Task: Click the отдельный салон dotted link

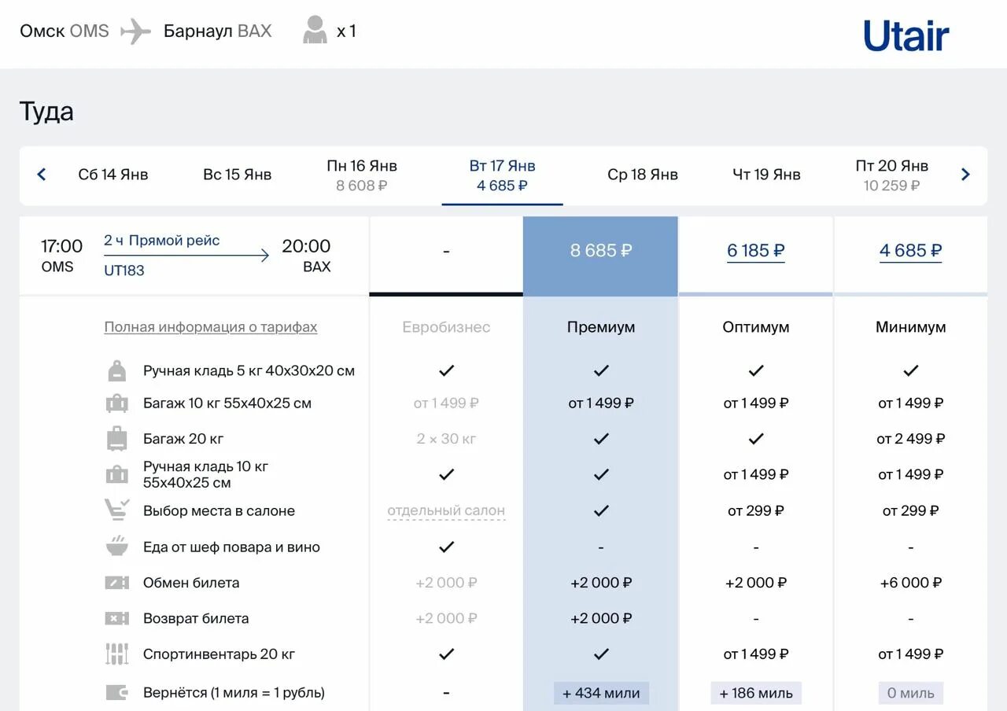Action: 446,510
